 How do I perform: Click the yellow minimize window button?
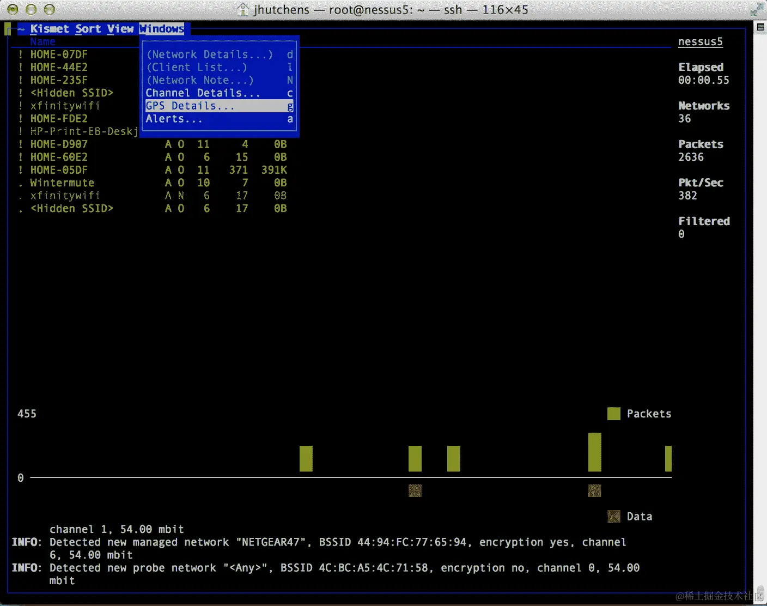click(31, 9)
